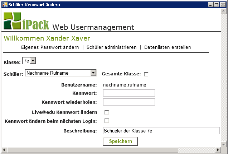Click the iPack logo image
The image size is (228, 154).
[x=26, y=21]
